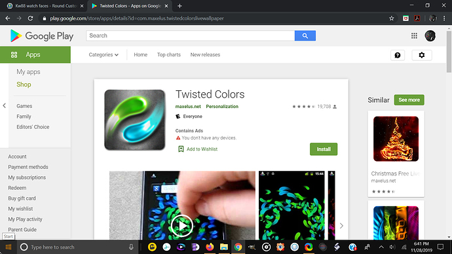Open the help question mark button

(398, 55)
